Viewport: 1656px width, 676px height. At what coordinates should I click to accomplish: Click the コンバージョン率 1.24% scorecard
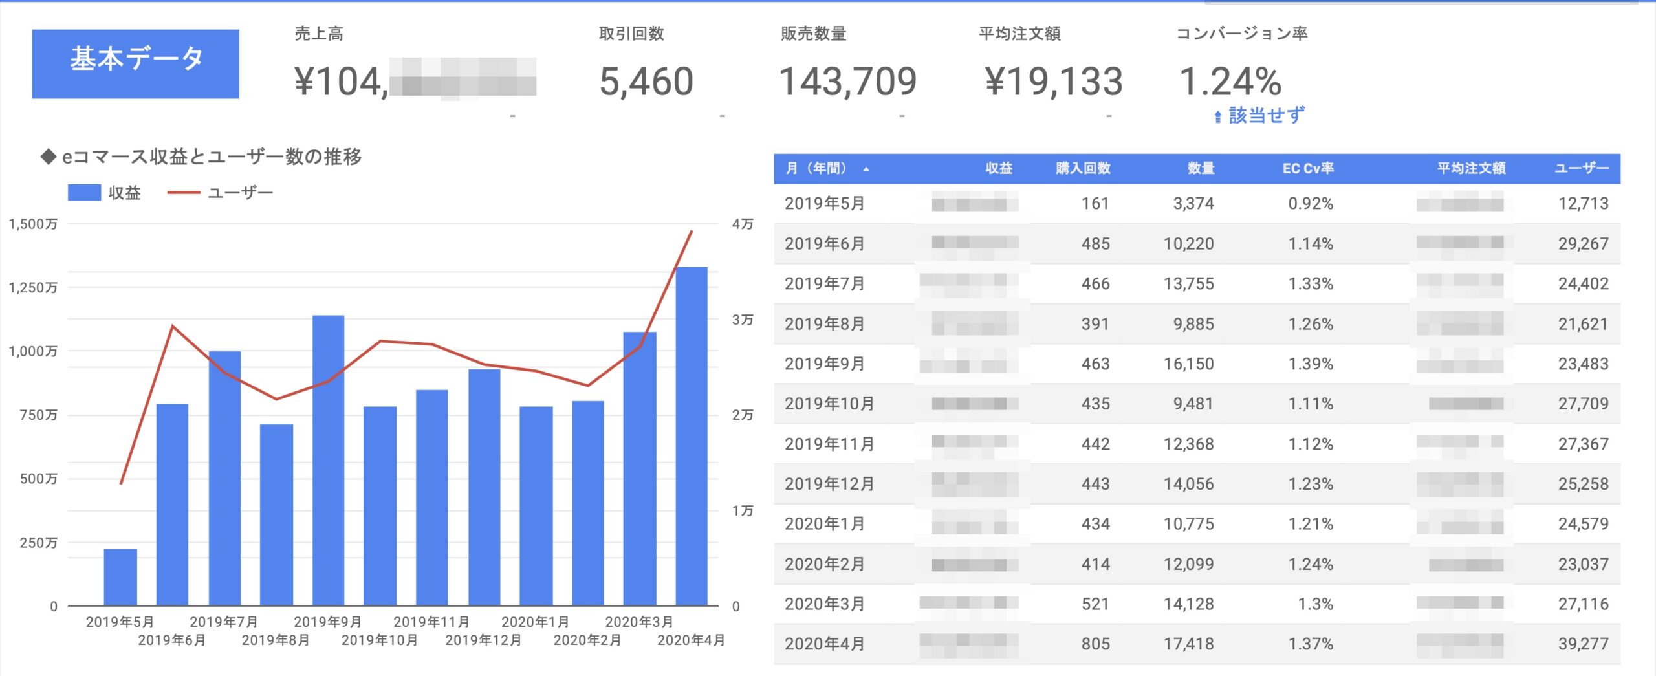click(x=1230, y=82)
